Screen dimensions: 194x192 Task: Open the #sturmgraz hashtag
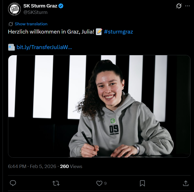pyautogui.click(x=118, y=32)
